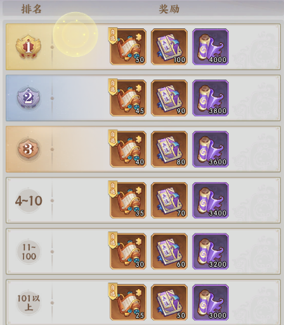This screenshot has width=284, height=325.
Task: Click the gold first place rank badge
Action: 29,47
